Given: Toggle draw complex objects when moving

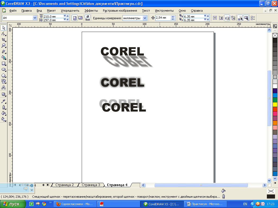Looking at the screenshot, I should coord(240,18).
